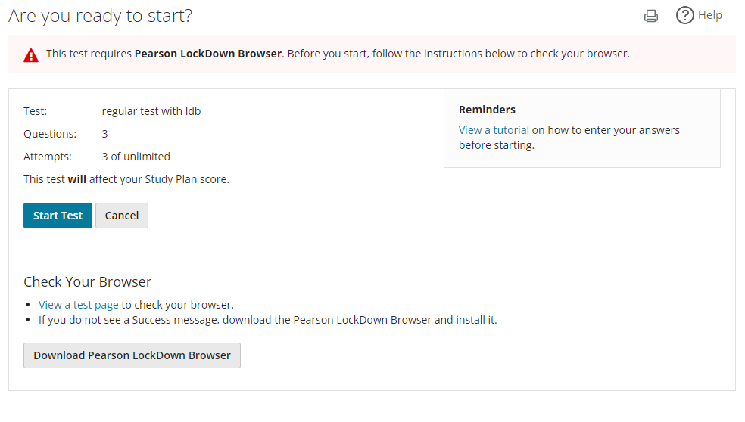Viewport: 745px width, 422px height.
Task: Click the Help text label
Action: pos(710,15)
